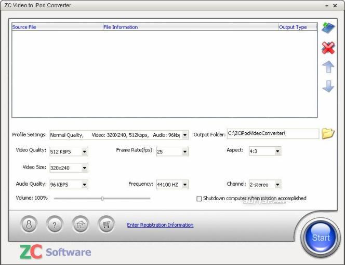The width and height of the screenshot is (345, 265).
Task: Click the Output Folder path field
Action: point(273,134)
